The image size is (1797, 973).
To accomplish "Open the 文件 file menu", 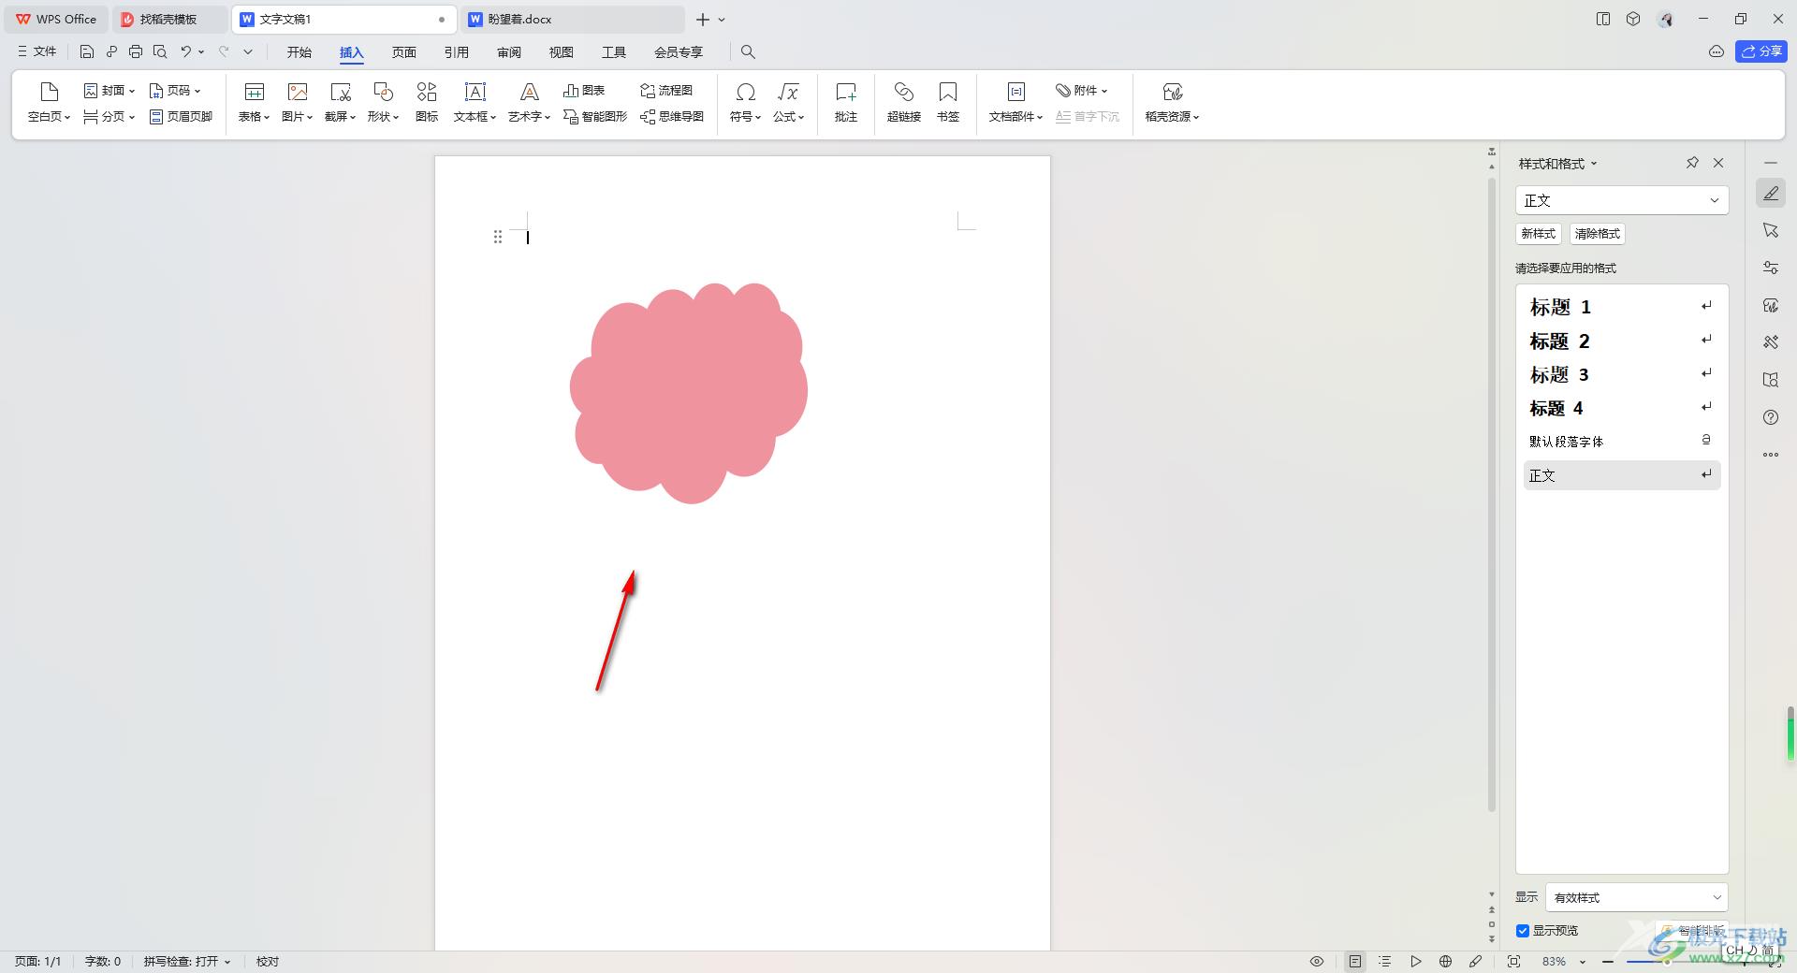I will 37,52.
